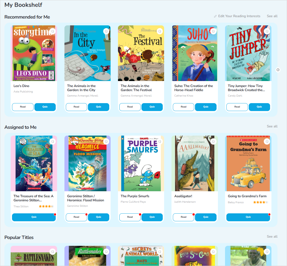
Task: Open Edit Your Reading Interests link
Action: (x=239, y=16)
